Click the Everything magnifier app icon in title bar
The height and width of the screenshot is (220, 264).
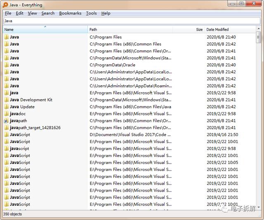[x=5, y=5]
